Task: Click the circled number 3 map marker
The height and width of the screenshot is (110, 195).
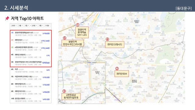Action: click(64, 91)
